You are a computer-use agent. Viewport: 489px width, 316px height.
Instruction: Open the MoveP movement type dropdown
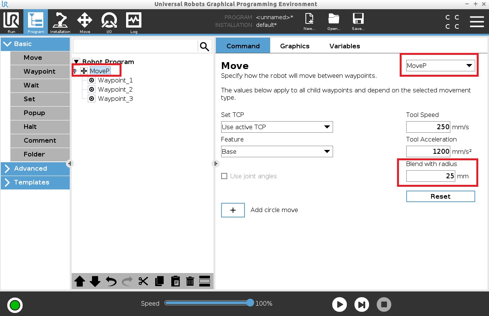(440, 66)
